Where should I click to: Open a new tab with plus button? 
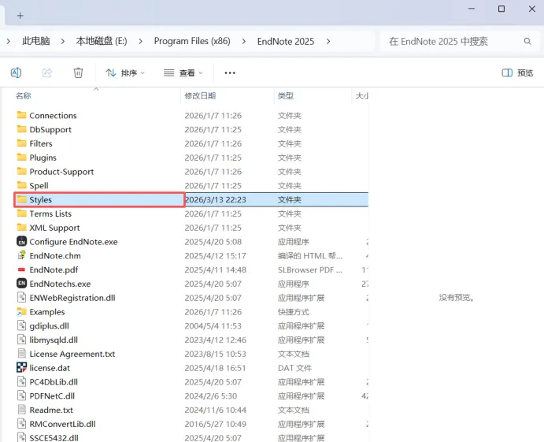20,16
